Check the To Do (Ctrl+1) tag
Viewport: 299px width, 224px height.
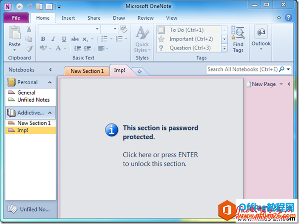(189, 30)
